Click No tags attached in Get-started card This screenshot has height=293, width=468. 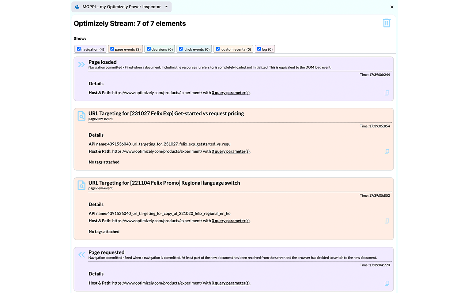tap(104, 162)
